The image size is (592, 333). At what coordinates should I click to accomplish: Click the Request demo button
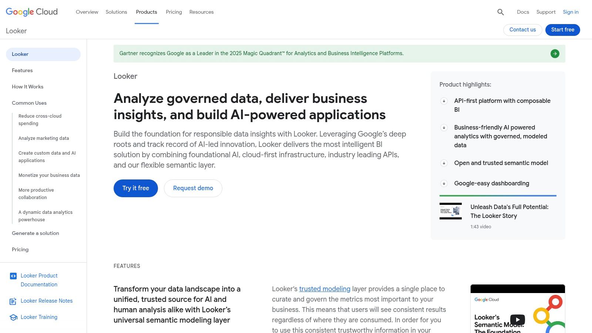click(193, 188)
